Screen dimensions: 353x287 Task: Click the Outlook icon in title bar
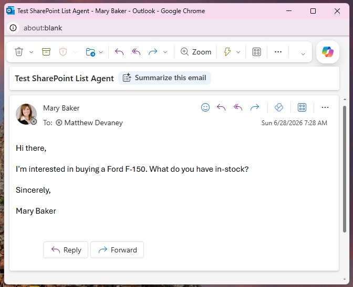(x=11, y=11)
